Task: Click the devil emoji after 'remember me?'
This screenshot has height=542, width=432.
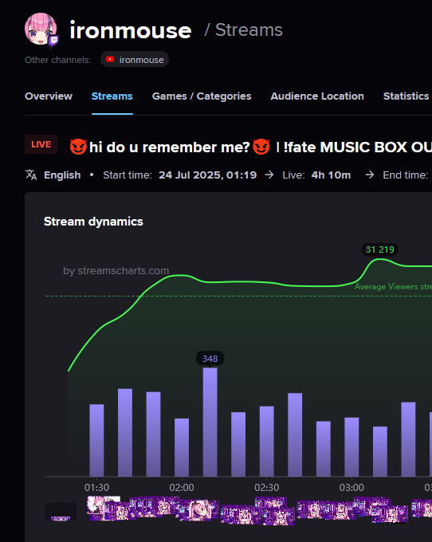Action: (261, 147)
